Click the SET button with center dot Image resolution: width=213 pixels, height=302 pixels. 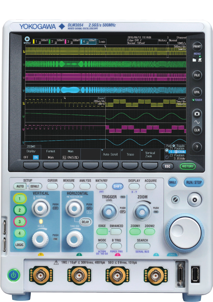point(195,200)
